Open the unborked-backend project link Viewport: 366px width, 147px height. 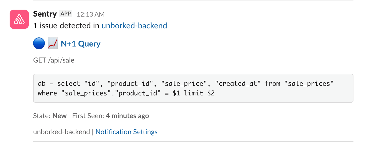pyautogui.click(x=134, y=26)
